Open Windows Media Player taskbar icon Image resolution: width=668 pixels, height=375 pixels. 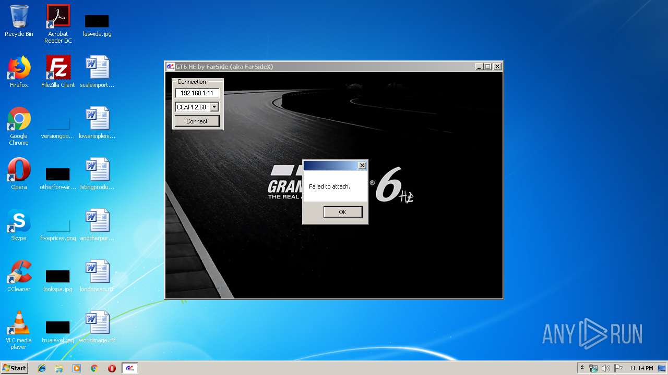[x=77, y=368]
